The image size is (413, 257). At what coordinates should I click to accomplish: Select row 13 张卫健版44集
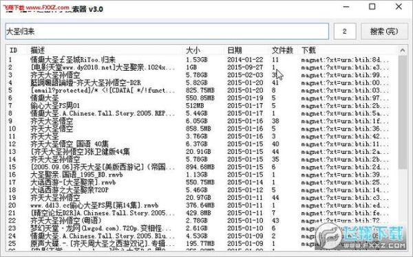(x=202, y=151)
